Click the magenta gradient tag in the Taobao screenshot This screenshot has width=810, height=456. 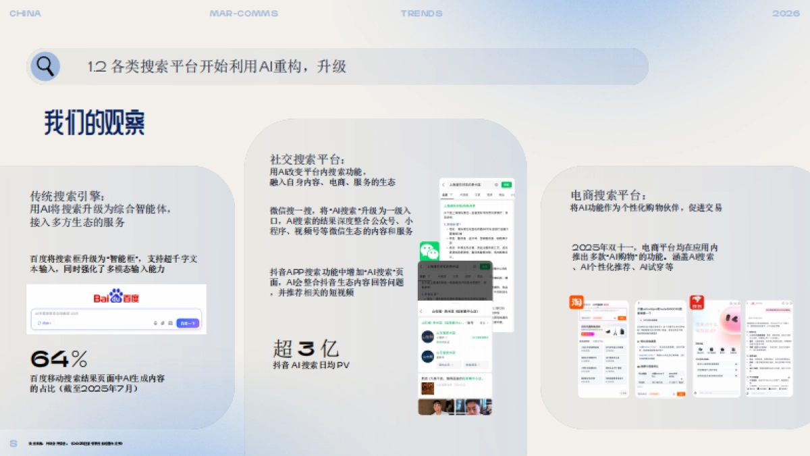pos(587,334)
